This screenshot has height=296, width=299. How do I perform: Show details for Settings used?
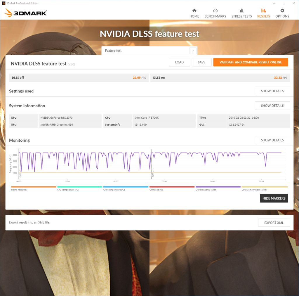tap(272, 91)
